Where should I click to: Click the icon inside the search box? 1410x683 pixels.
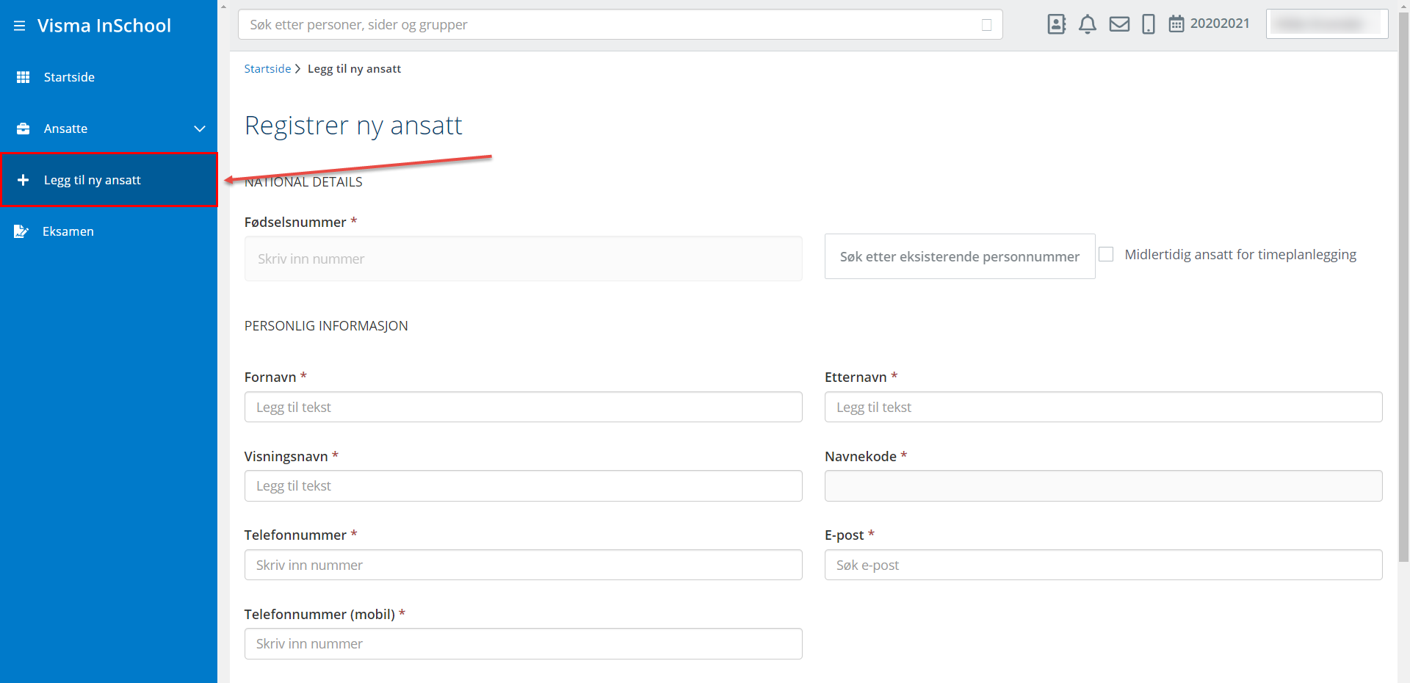click(x=986, y=25)
